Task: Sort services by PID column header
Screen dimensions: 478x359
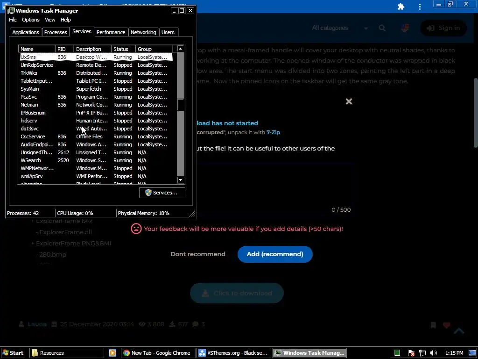Action: pos(64,49)
